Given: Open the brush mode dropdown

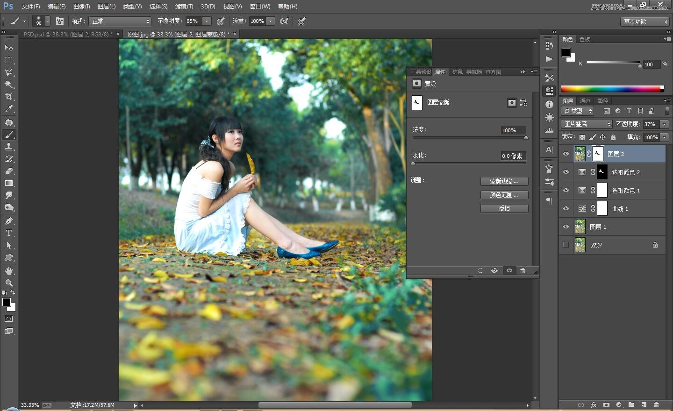Looking at the screenshot, I should (x=119, y=21).
